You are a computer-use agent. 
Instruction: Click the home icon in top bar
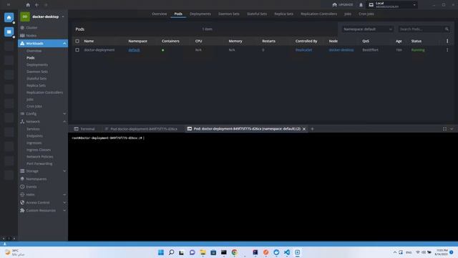tap(28, 5)
